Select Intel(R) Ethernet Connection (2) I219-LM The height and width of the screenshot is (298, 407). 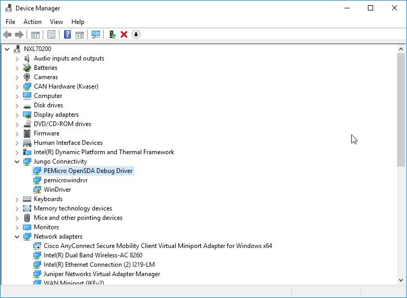[x=99, y=265]
